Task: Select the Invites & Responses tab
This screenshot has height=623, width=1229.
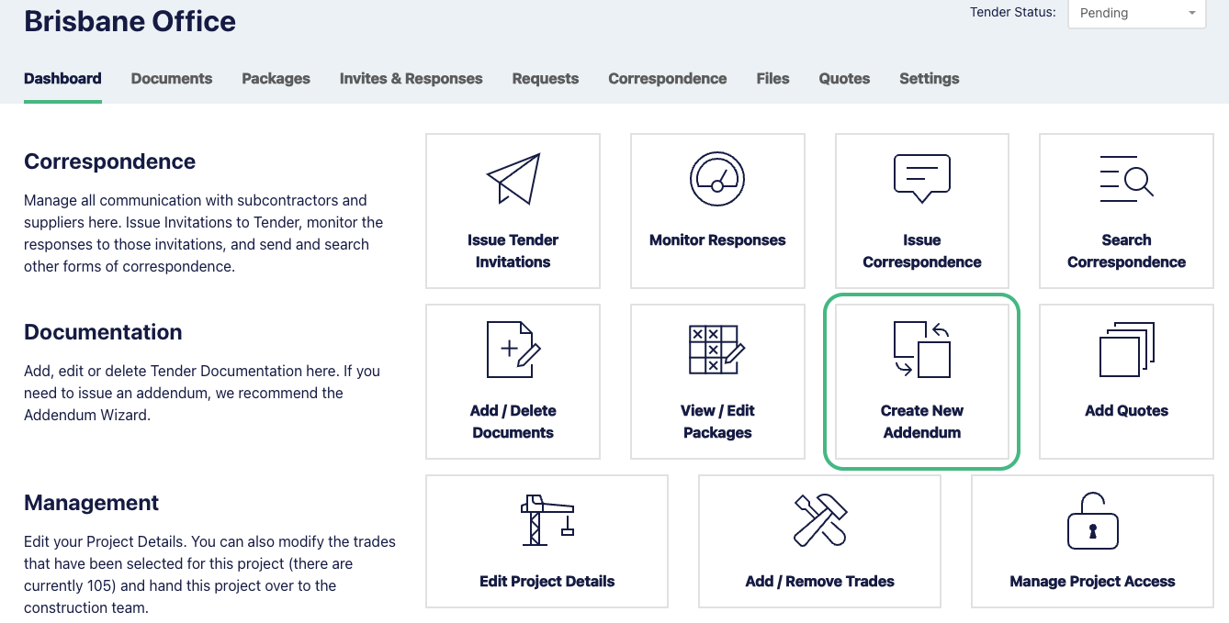Action: (x=411, y=79)
